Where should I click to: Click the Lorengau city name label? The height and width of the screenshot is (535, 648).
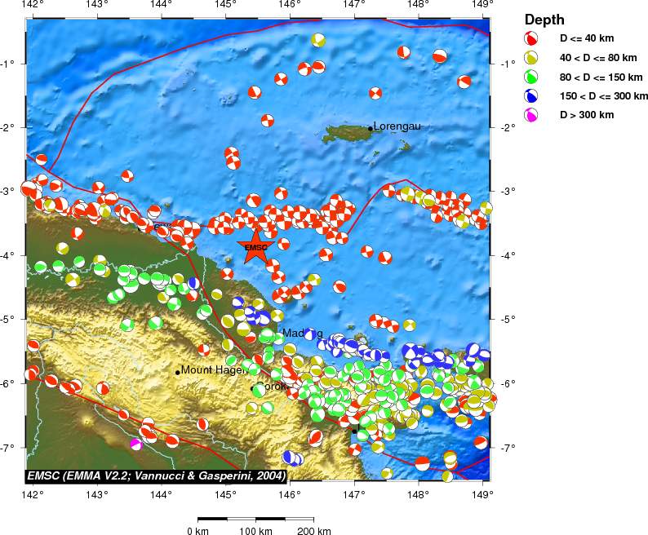(x=397, y=126)
